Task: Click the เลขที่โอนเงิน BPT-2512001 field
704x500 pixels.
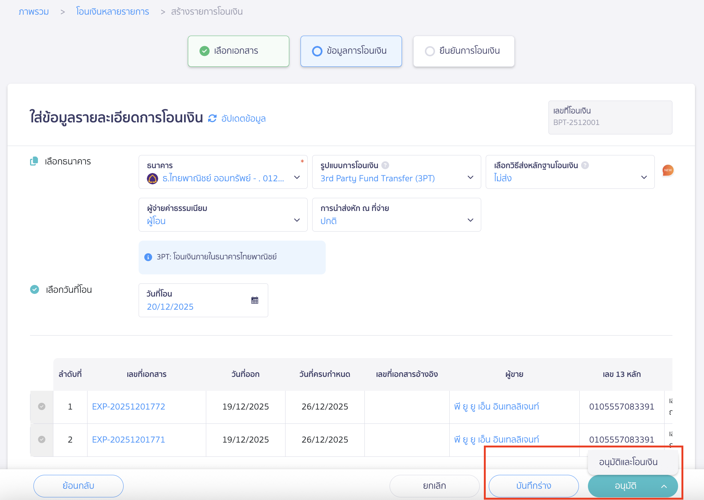Action: point(610,117)
